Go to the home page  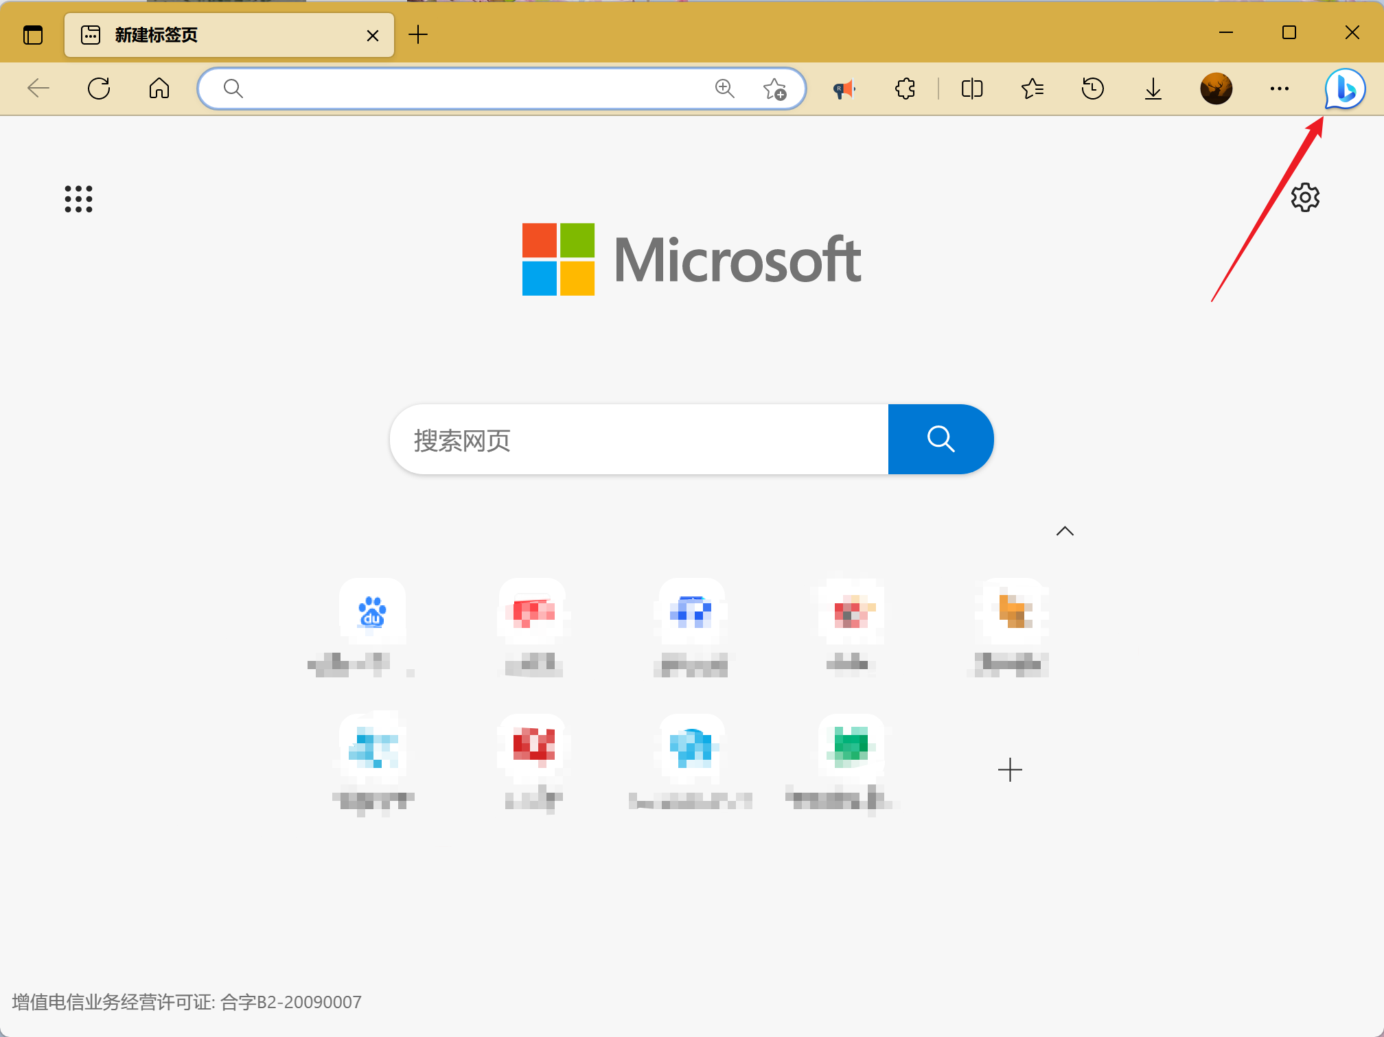159,89
